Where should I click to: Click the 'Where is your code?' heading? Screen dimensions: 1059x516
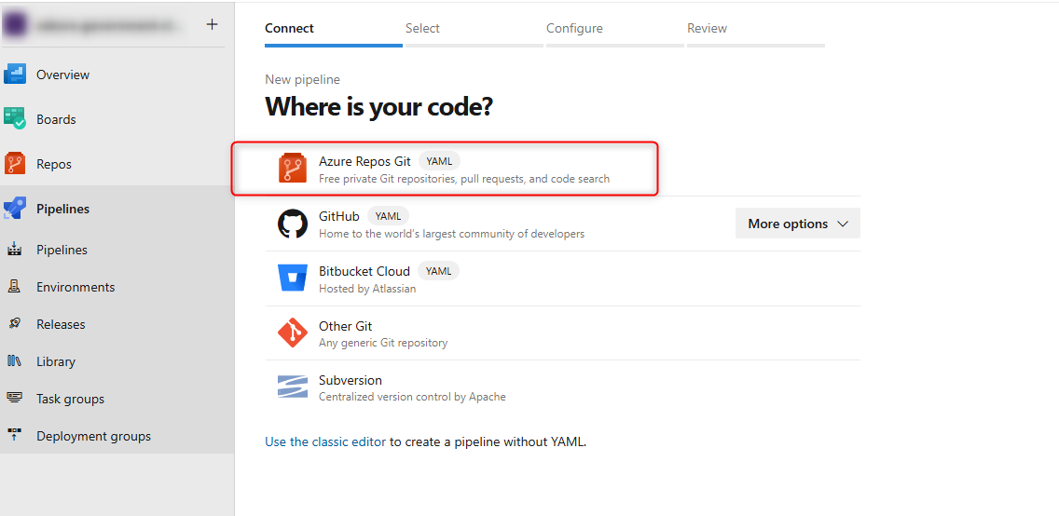pos(378,106)
